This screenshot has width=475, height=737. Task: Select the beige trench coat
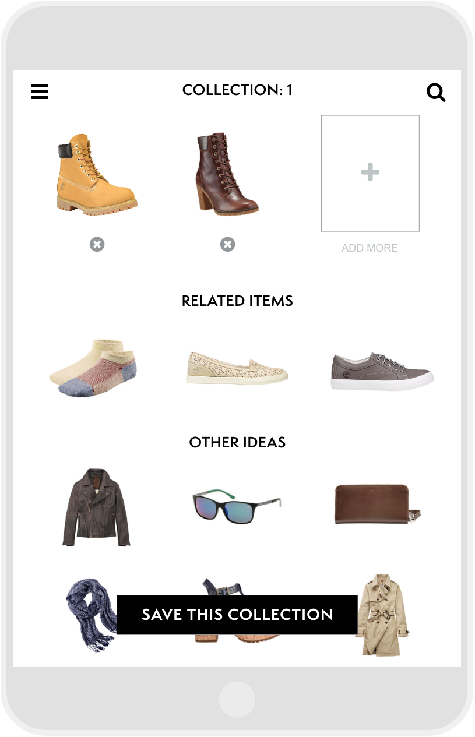382,615
